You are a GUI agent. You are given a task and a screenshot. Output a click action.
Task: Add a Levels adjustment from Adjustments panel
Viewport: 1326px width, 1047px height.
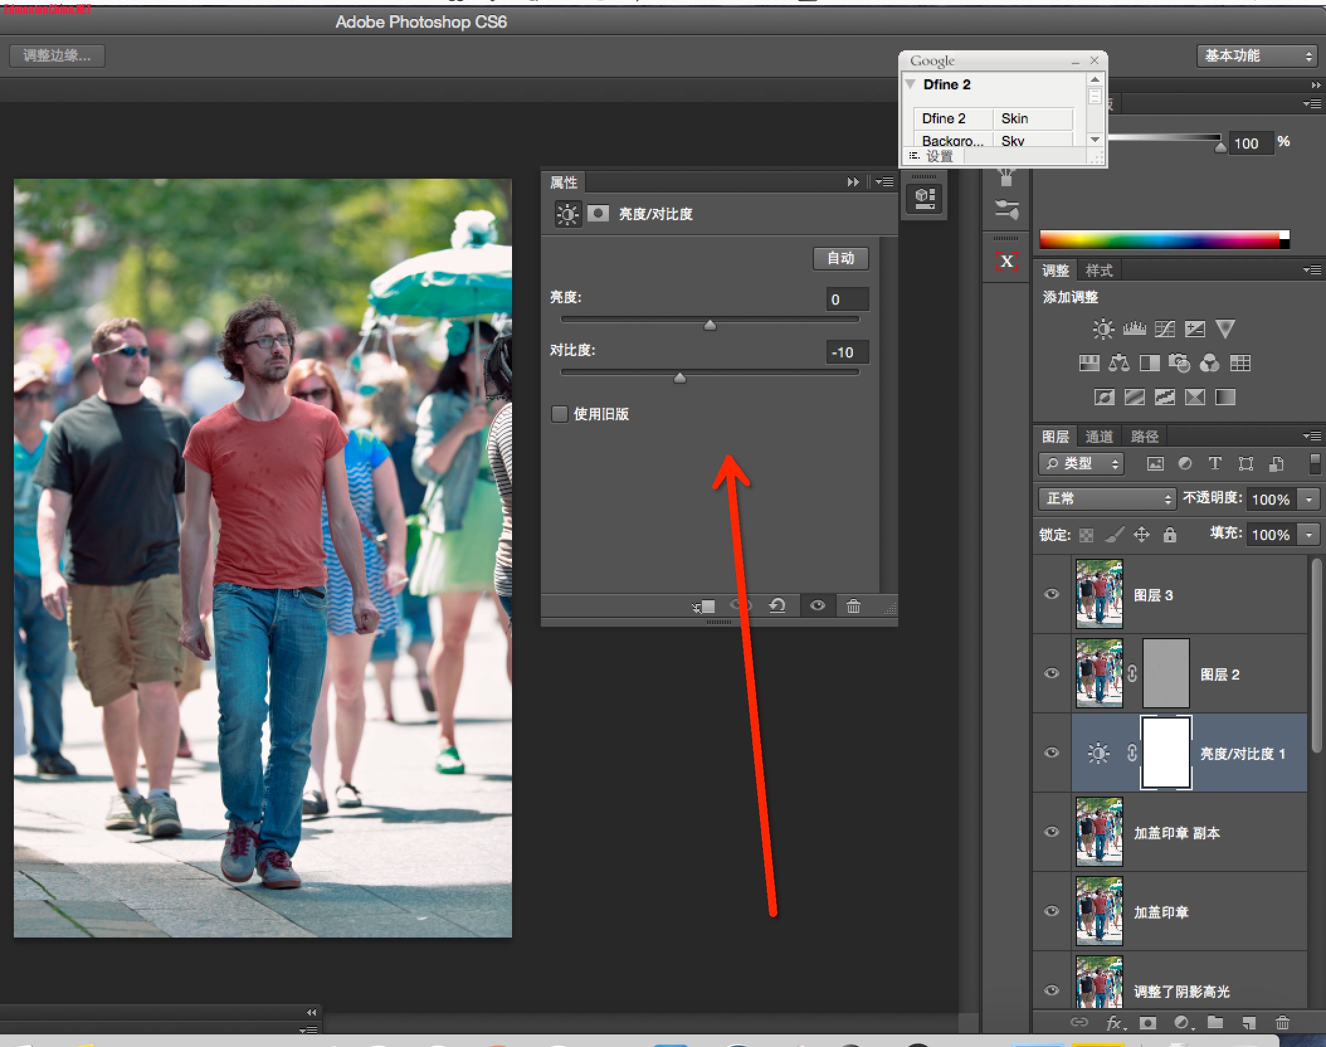pos(1134,328)
